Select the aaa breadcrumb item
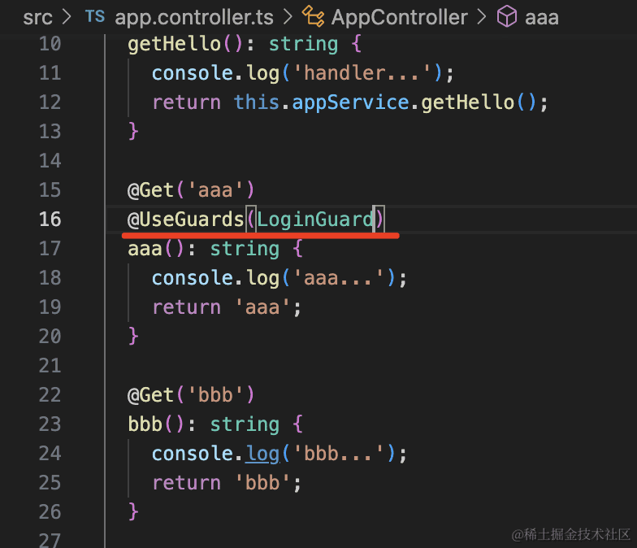Screen dimensions: 637x548 (541, 17)
